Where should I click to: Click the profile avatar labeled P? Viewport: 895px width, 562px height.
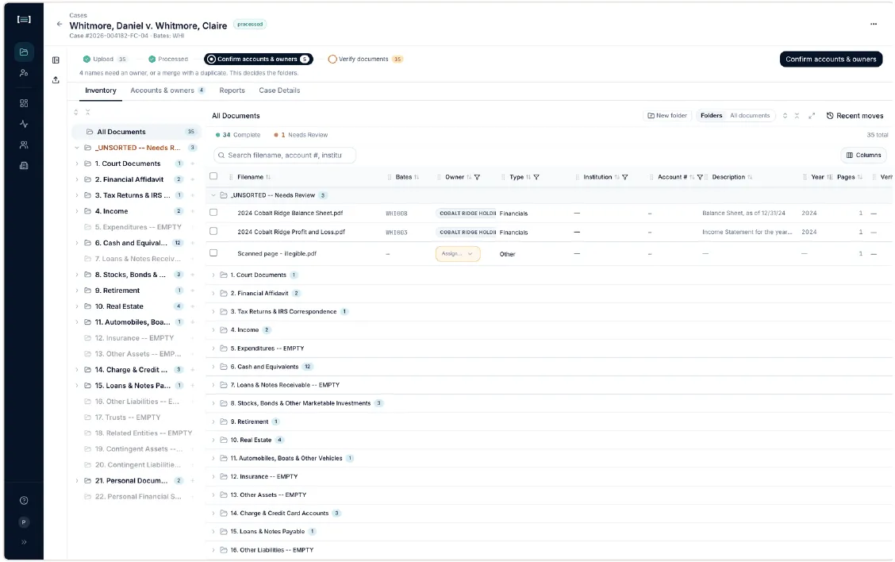click(23, 522)
